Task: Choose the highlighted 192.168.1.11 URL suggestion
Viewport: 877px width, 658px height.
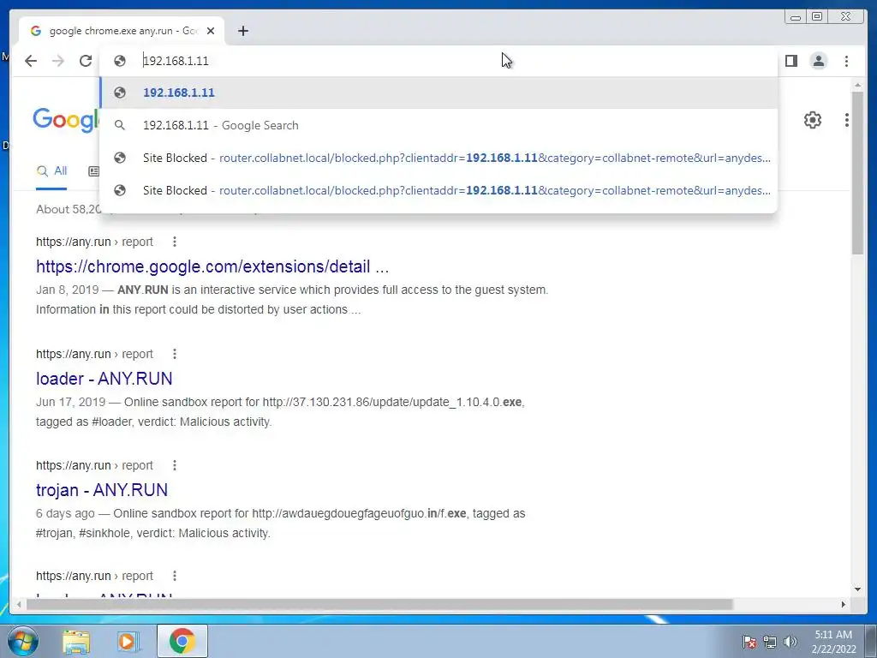Action: coord(438,93)
